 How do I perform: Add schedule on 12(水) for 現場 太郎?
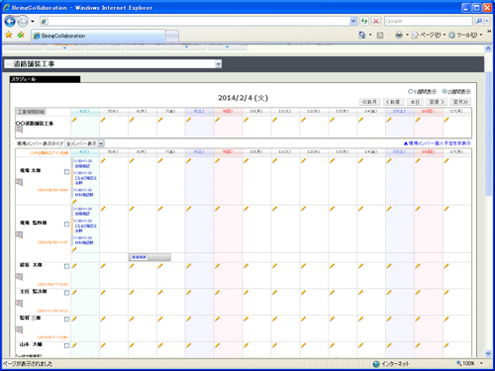pyautogui.click(x=303, y=160)
